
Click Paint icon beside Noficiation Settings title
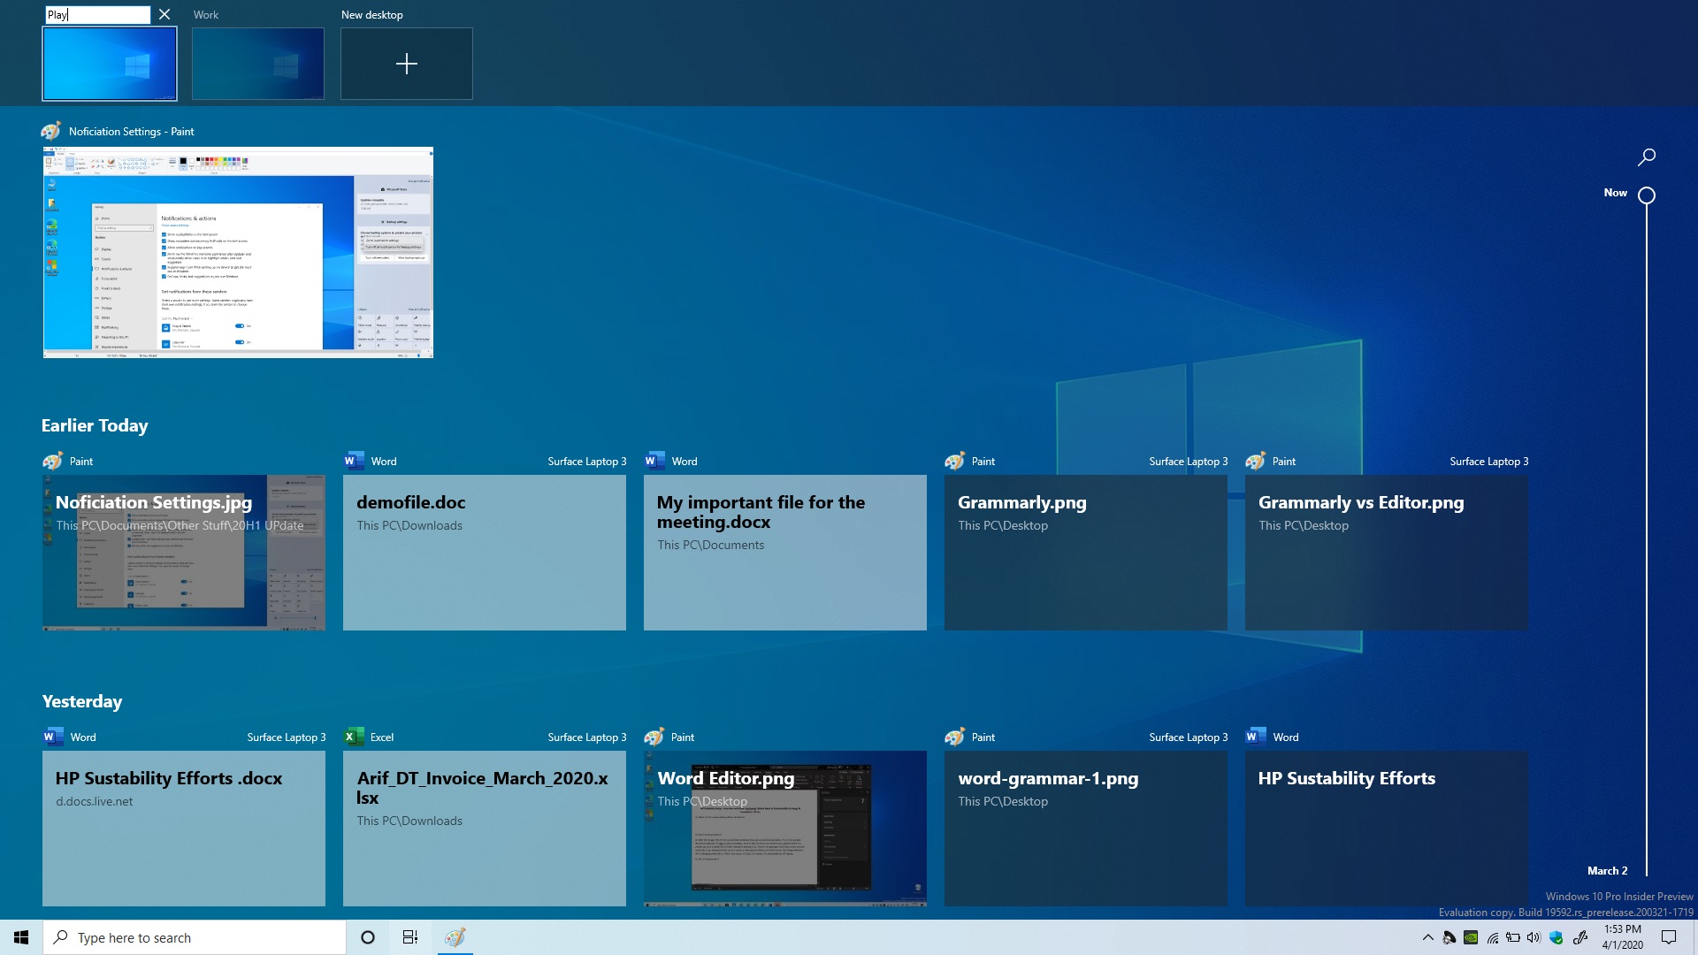click(51, 131)
